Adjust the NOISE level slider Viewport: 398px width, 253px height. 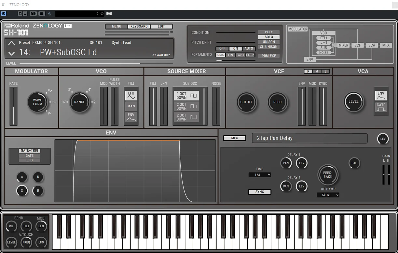(216, 106)
